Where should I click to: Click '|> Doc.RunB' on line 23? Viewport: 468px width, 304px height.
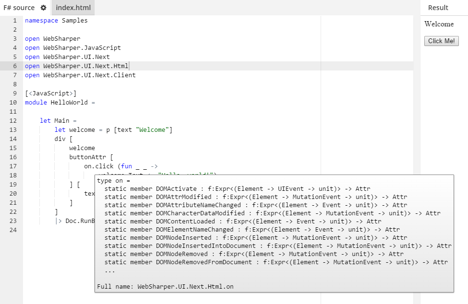(74, 221)
